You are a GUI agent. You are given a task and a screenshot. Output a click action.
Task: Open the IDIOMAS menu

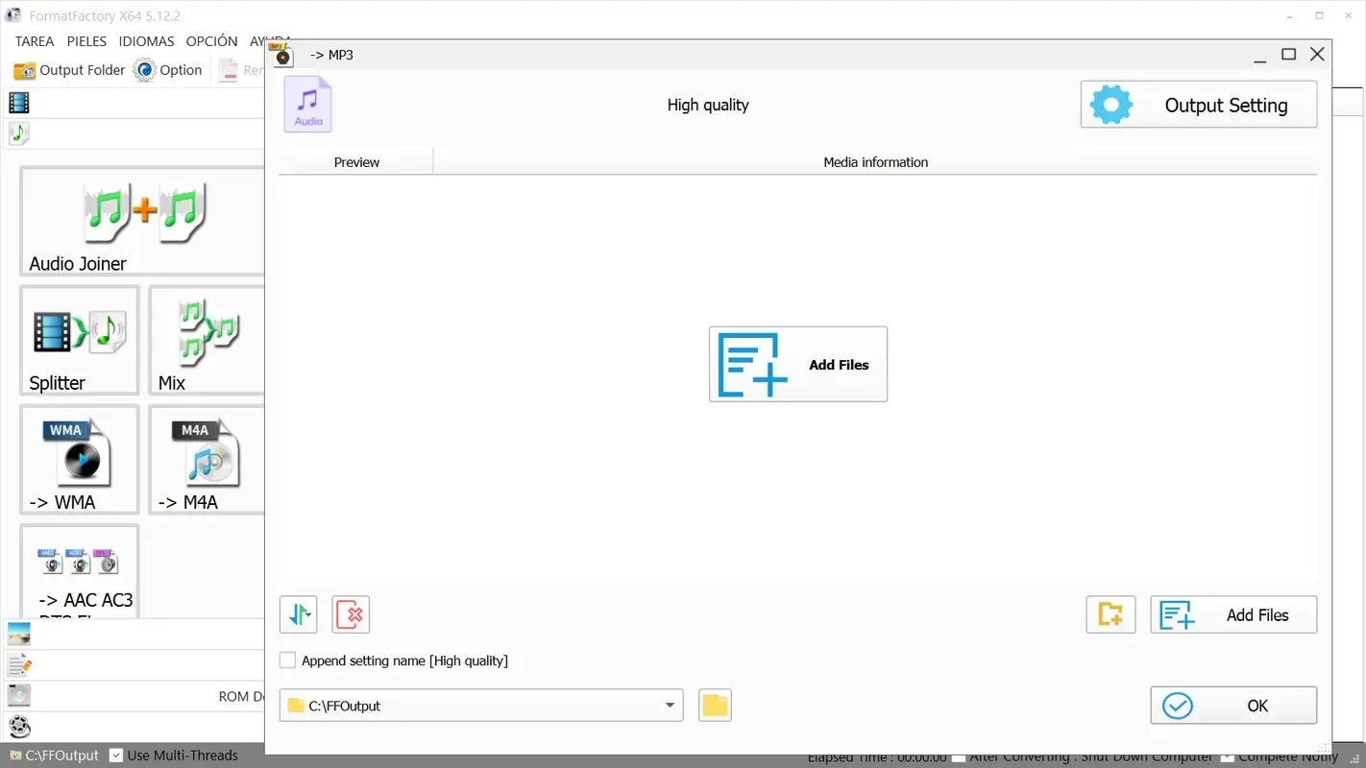coord(146,40)
